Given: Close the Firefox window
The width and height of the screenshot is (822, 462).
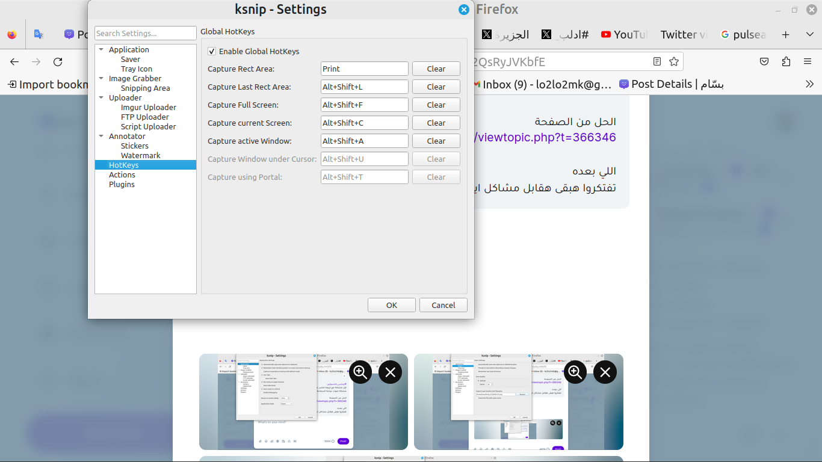Looking at the screenshot, I should point(811,10).
